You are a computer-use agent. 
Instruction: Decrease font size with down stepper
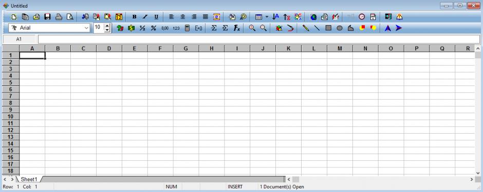(107, 30)
